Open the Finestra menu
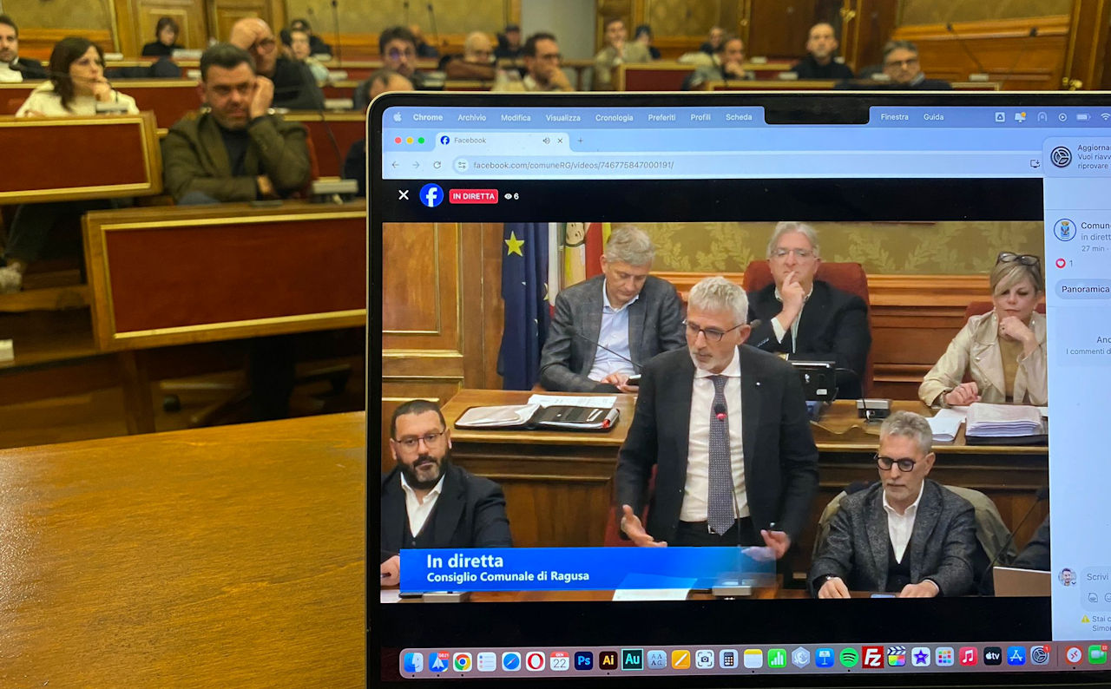This screenshot has height=689, width=1111. [894, 117]
